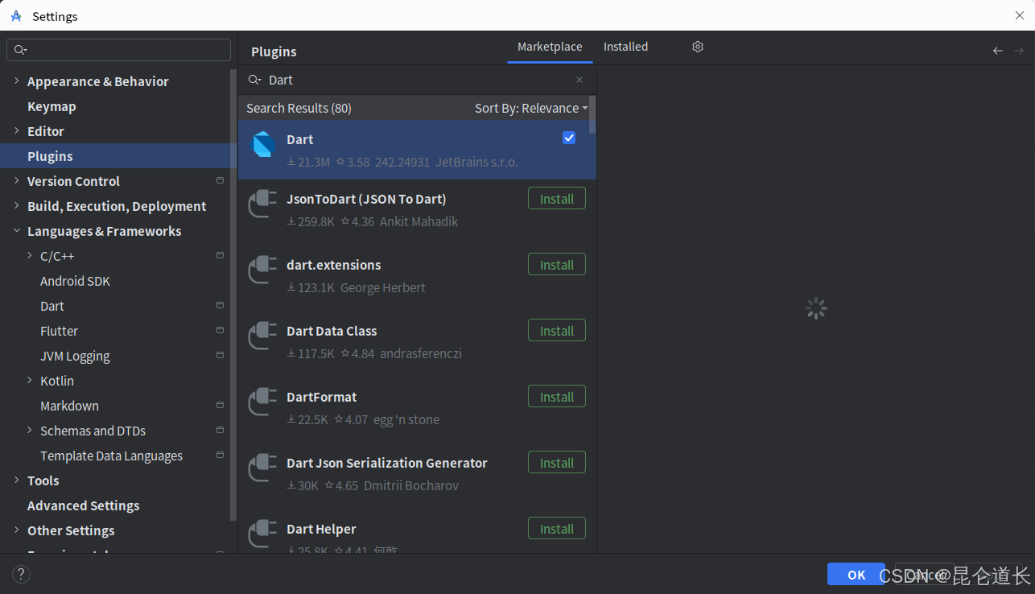Expand the Other Settings node
1035x594 pixels.
[x=16, y=530]
